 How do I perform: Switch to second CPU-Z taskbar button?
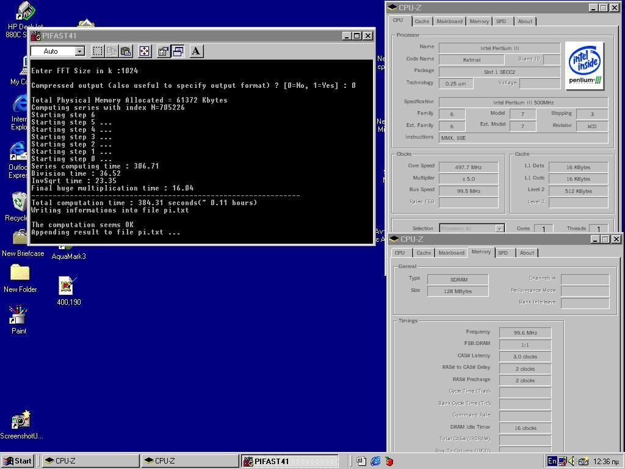[x=190, y=461]
